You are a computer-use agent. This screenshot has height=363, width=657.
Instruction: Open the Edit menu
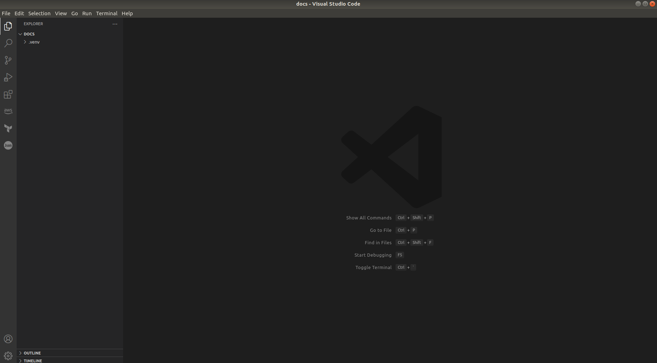click(19, 13)
